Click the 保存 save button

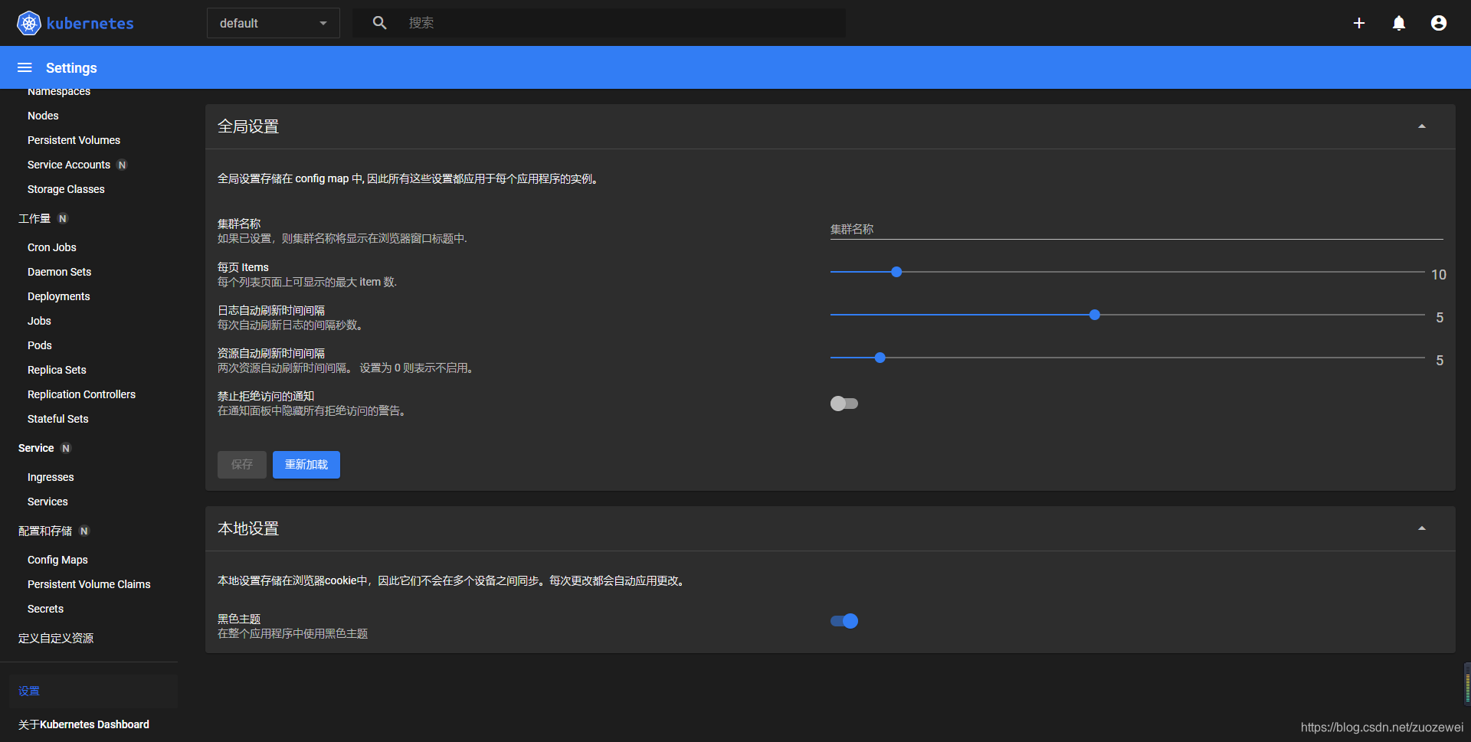pos(242,465)
